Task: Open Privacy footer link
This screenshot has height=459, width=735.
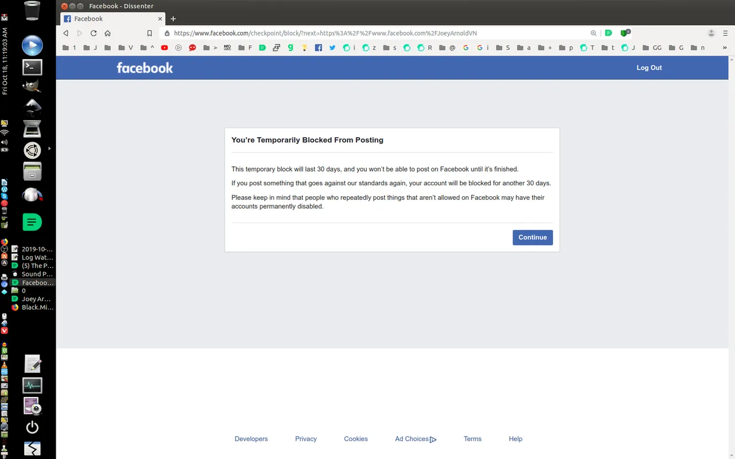Action: click(x=305, y=439)
